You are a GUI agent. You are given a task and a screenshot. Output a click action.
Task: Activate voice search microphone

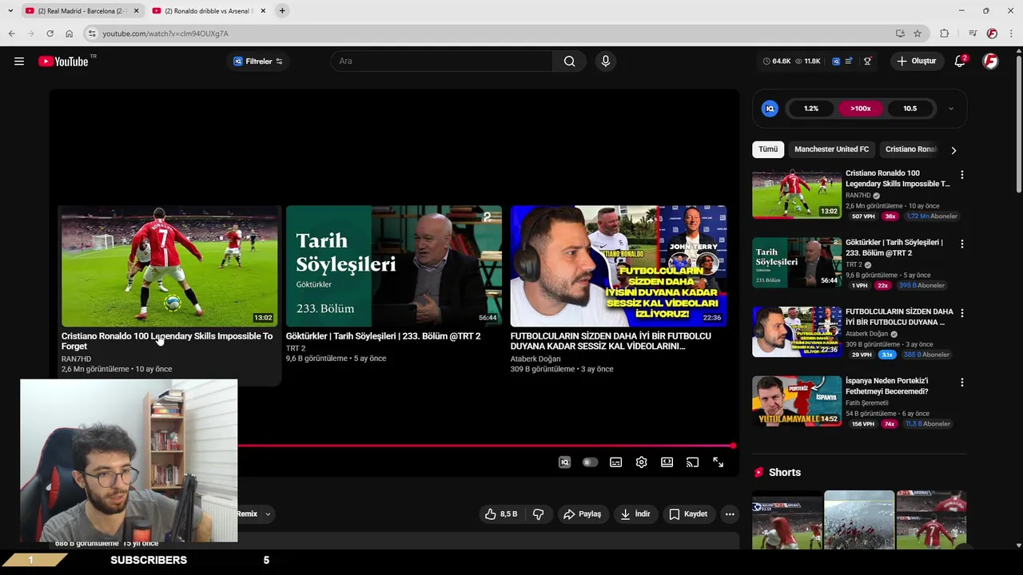(605, 61)
